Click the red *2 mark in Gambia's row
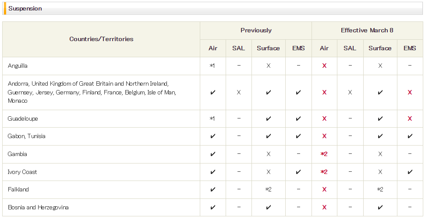The image size is (425, 219). (324, 154)
